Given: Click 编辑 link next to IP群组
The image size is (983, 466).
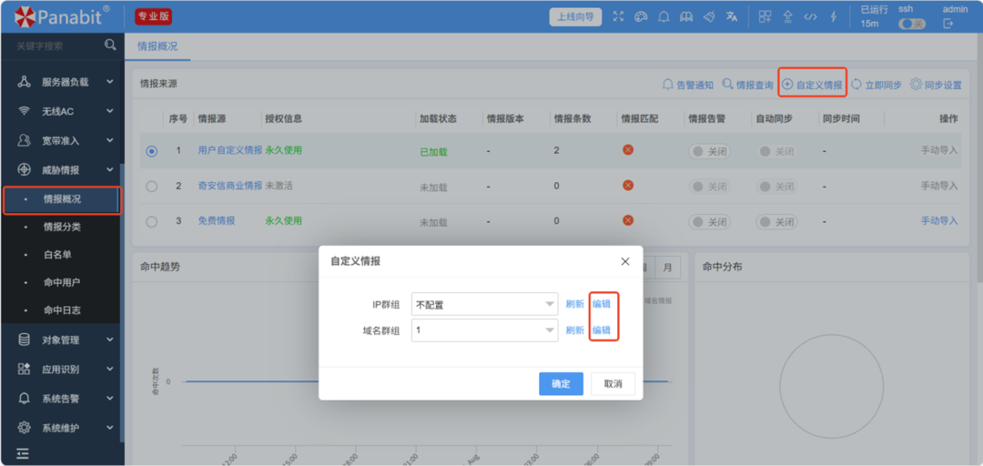Looking at the screenshot, I should point(602,304).
